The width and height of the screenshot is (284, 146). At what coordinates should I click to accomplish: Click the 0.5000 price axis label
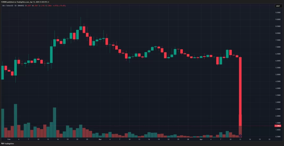tap(278, 136)
